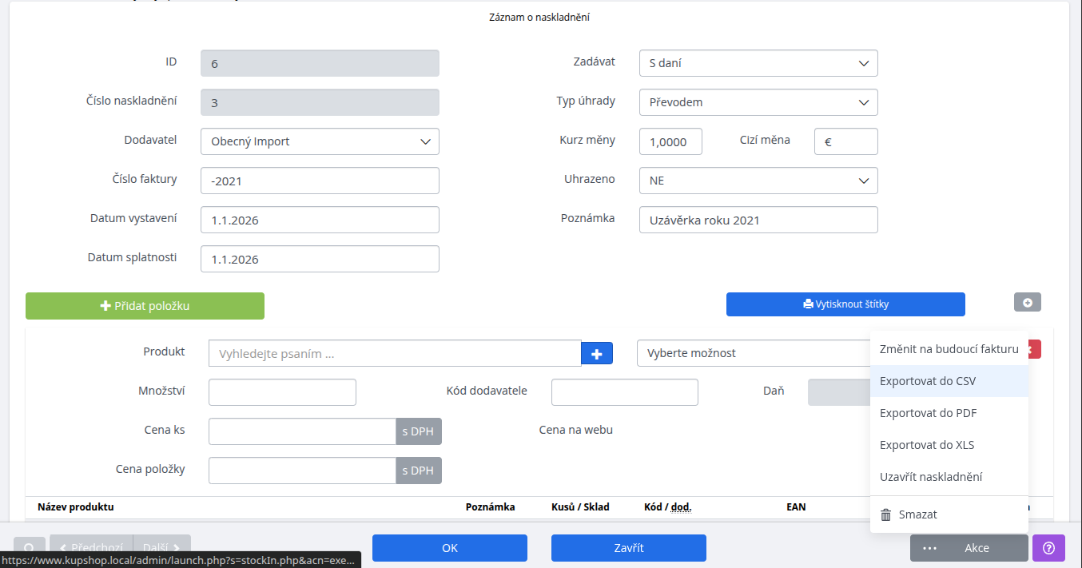Open the Uhrazeno dropdown
Viewport: 1082px width, 568px height.
[758, 181]
